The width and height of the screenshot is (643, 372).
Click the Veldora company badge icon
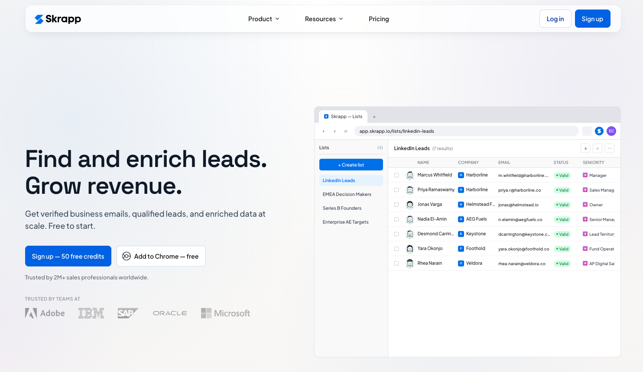pos(461,263)
